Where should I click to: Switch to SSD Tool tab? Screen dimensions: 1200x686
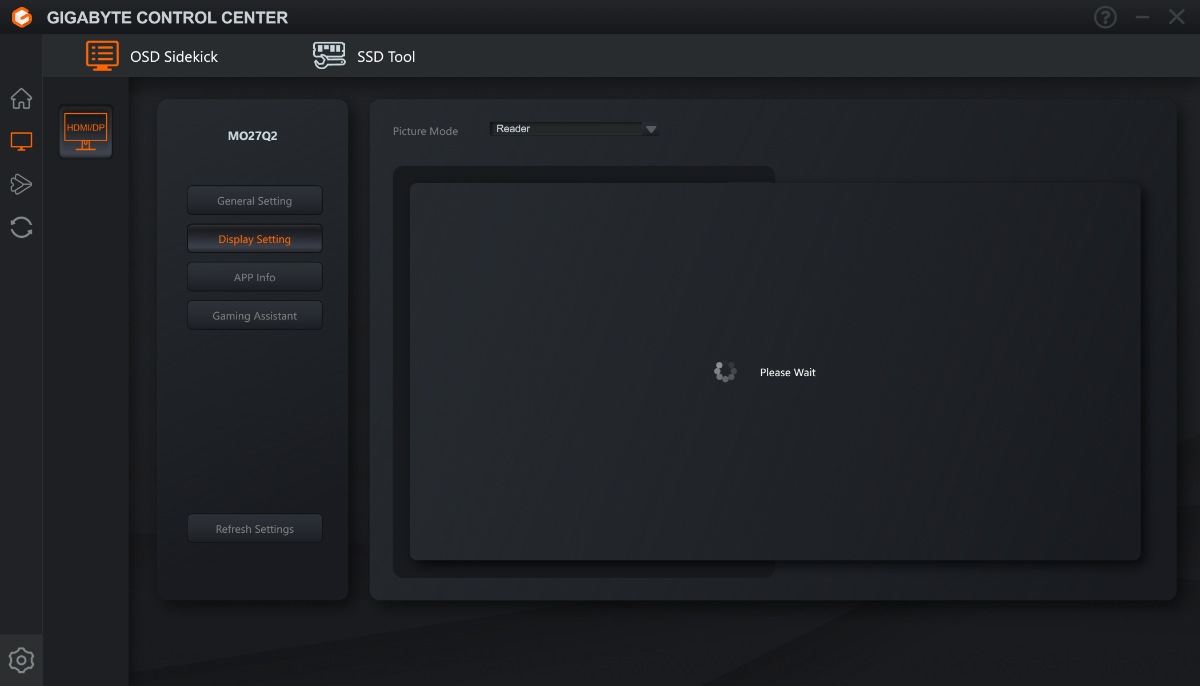click(386, 57)
